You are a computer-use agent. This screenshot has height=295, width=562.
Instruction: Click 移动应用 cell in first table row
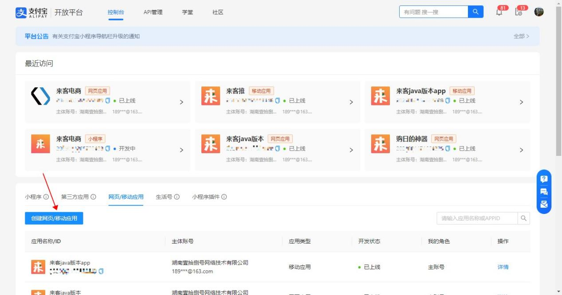pos(300,267)
